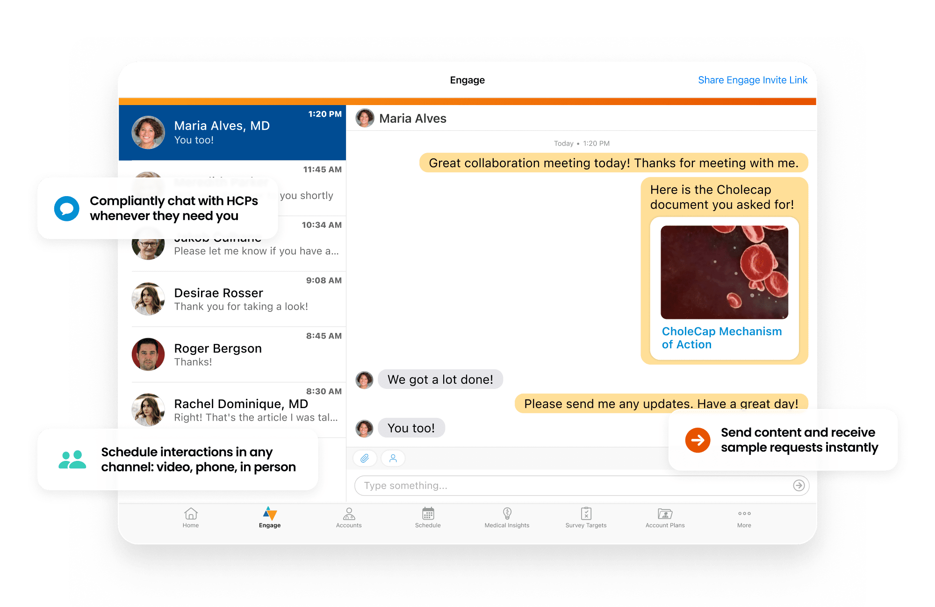
Task: Click the contact person icon beside paperclip
Action: click(393, 458)
